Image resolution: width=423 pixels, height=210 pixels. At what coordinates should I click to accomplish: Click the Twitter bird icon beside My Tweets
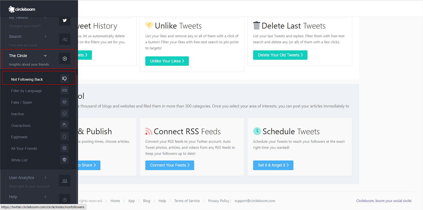coord(65,20)
